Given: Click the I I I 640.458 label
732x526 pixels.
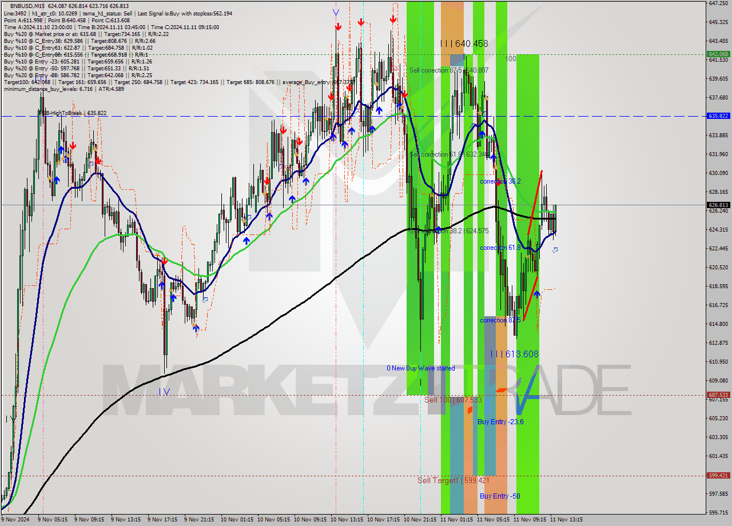Looking at the screenshot, I should tap(464, 43).
